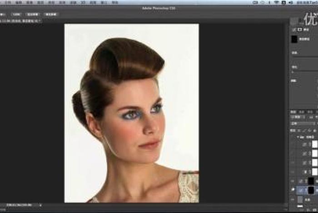The image size is (318, 213).
Task: Open the layer kind filter dropdown
Action: click(x=298, y=117)
